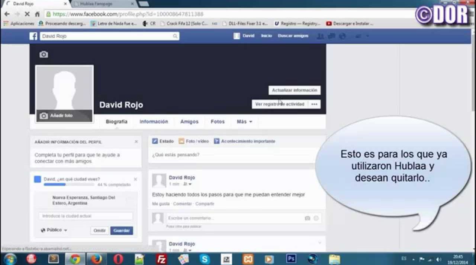
Task: Open the messages icon in top bar
Action: click(x=332, y=36)
